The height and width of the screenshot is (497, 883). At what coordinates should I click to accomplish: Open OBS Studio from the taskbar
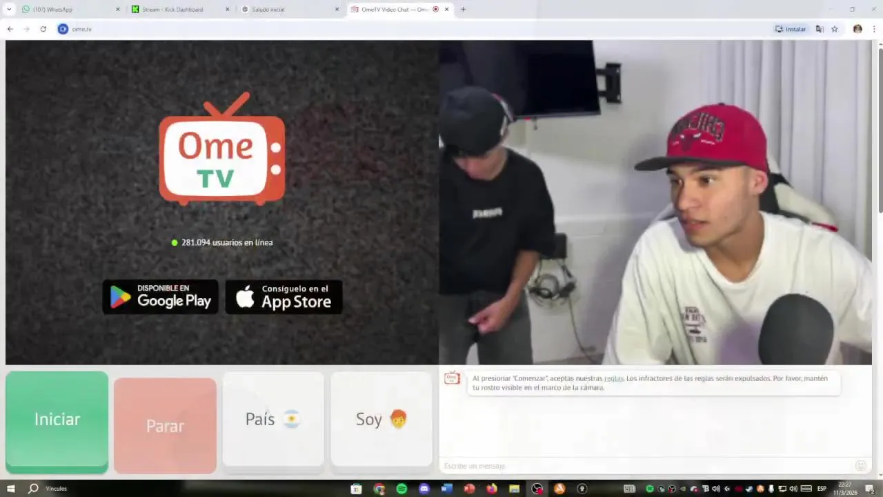point(537,489)
